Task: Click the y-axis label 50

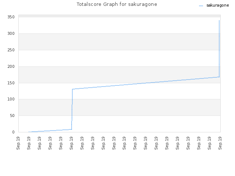Action: click(x=12, y=116)
